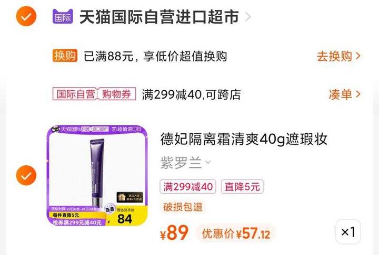The image size is (379, 255).
Task: Click the arrow after 去换购
Action: pos(358,56)
